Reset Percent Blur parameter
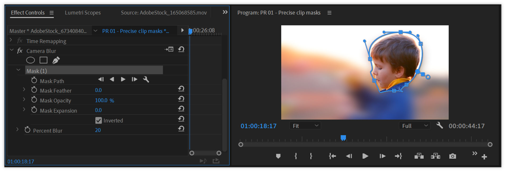The width and height of the screenshot is (506, 172). (181, 129)
